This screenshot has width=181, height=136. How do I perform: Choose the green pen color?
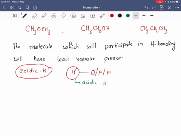[x=128, y=15]
